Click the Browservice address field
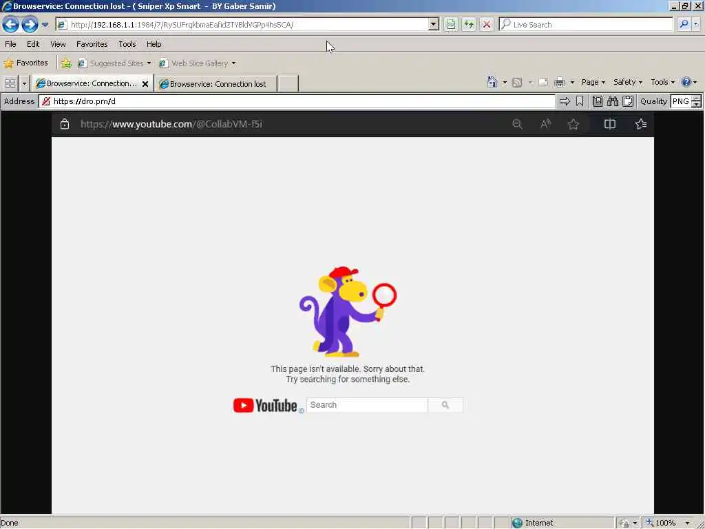The height and width of the screenshot is (529, 705). [297, 101]
